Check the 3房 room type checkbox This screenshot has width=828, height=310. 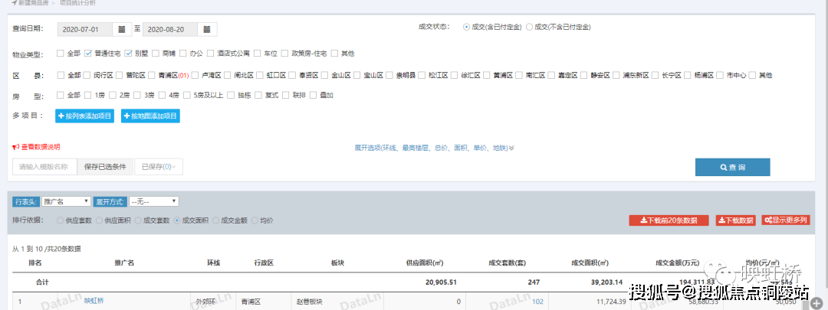tap(138, 96)
